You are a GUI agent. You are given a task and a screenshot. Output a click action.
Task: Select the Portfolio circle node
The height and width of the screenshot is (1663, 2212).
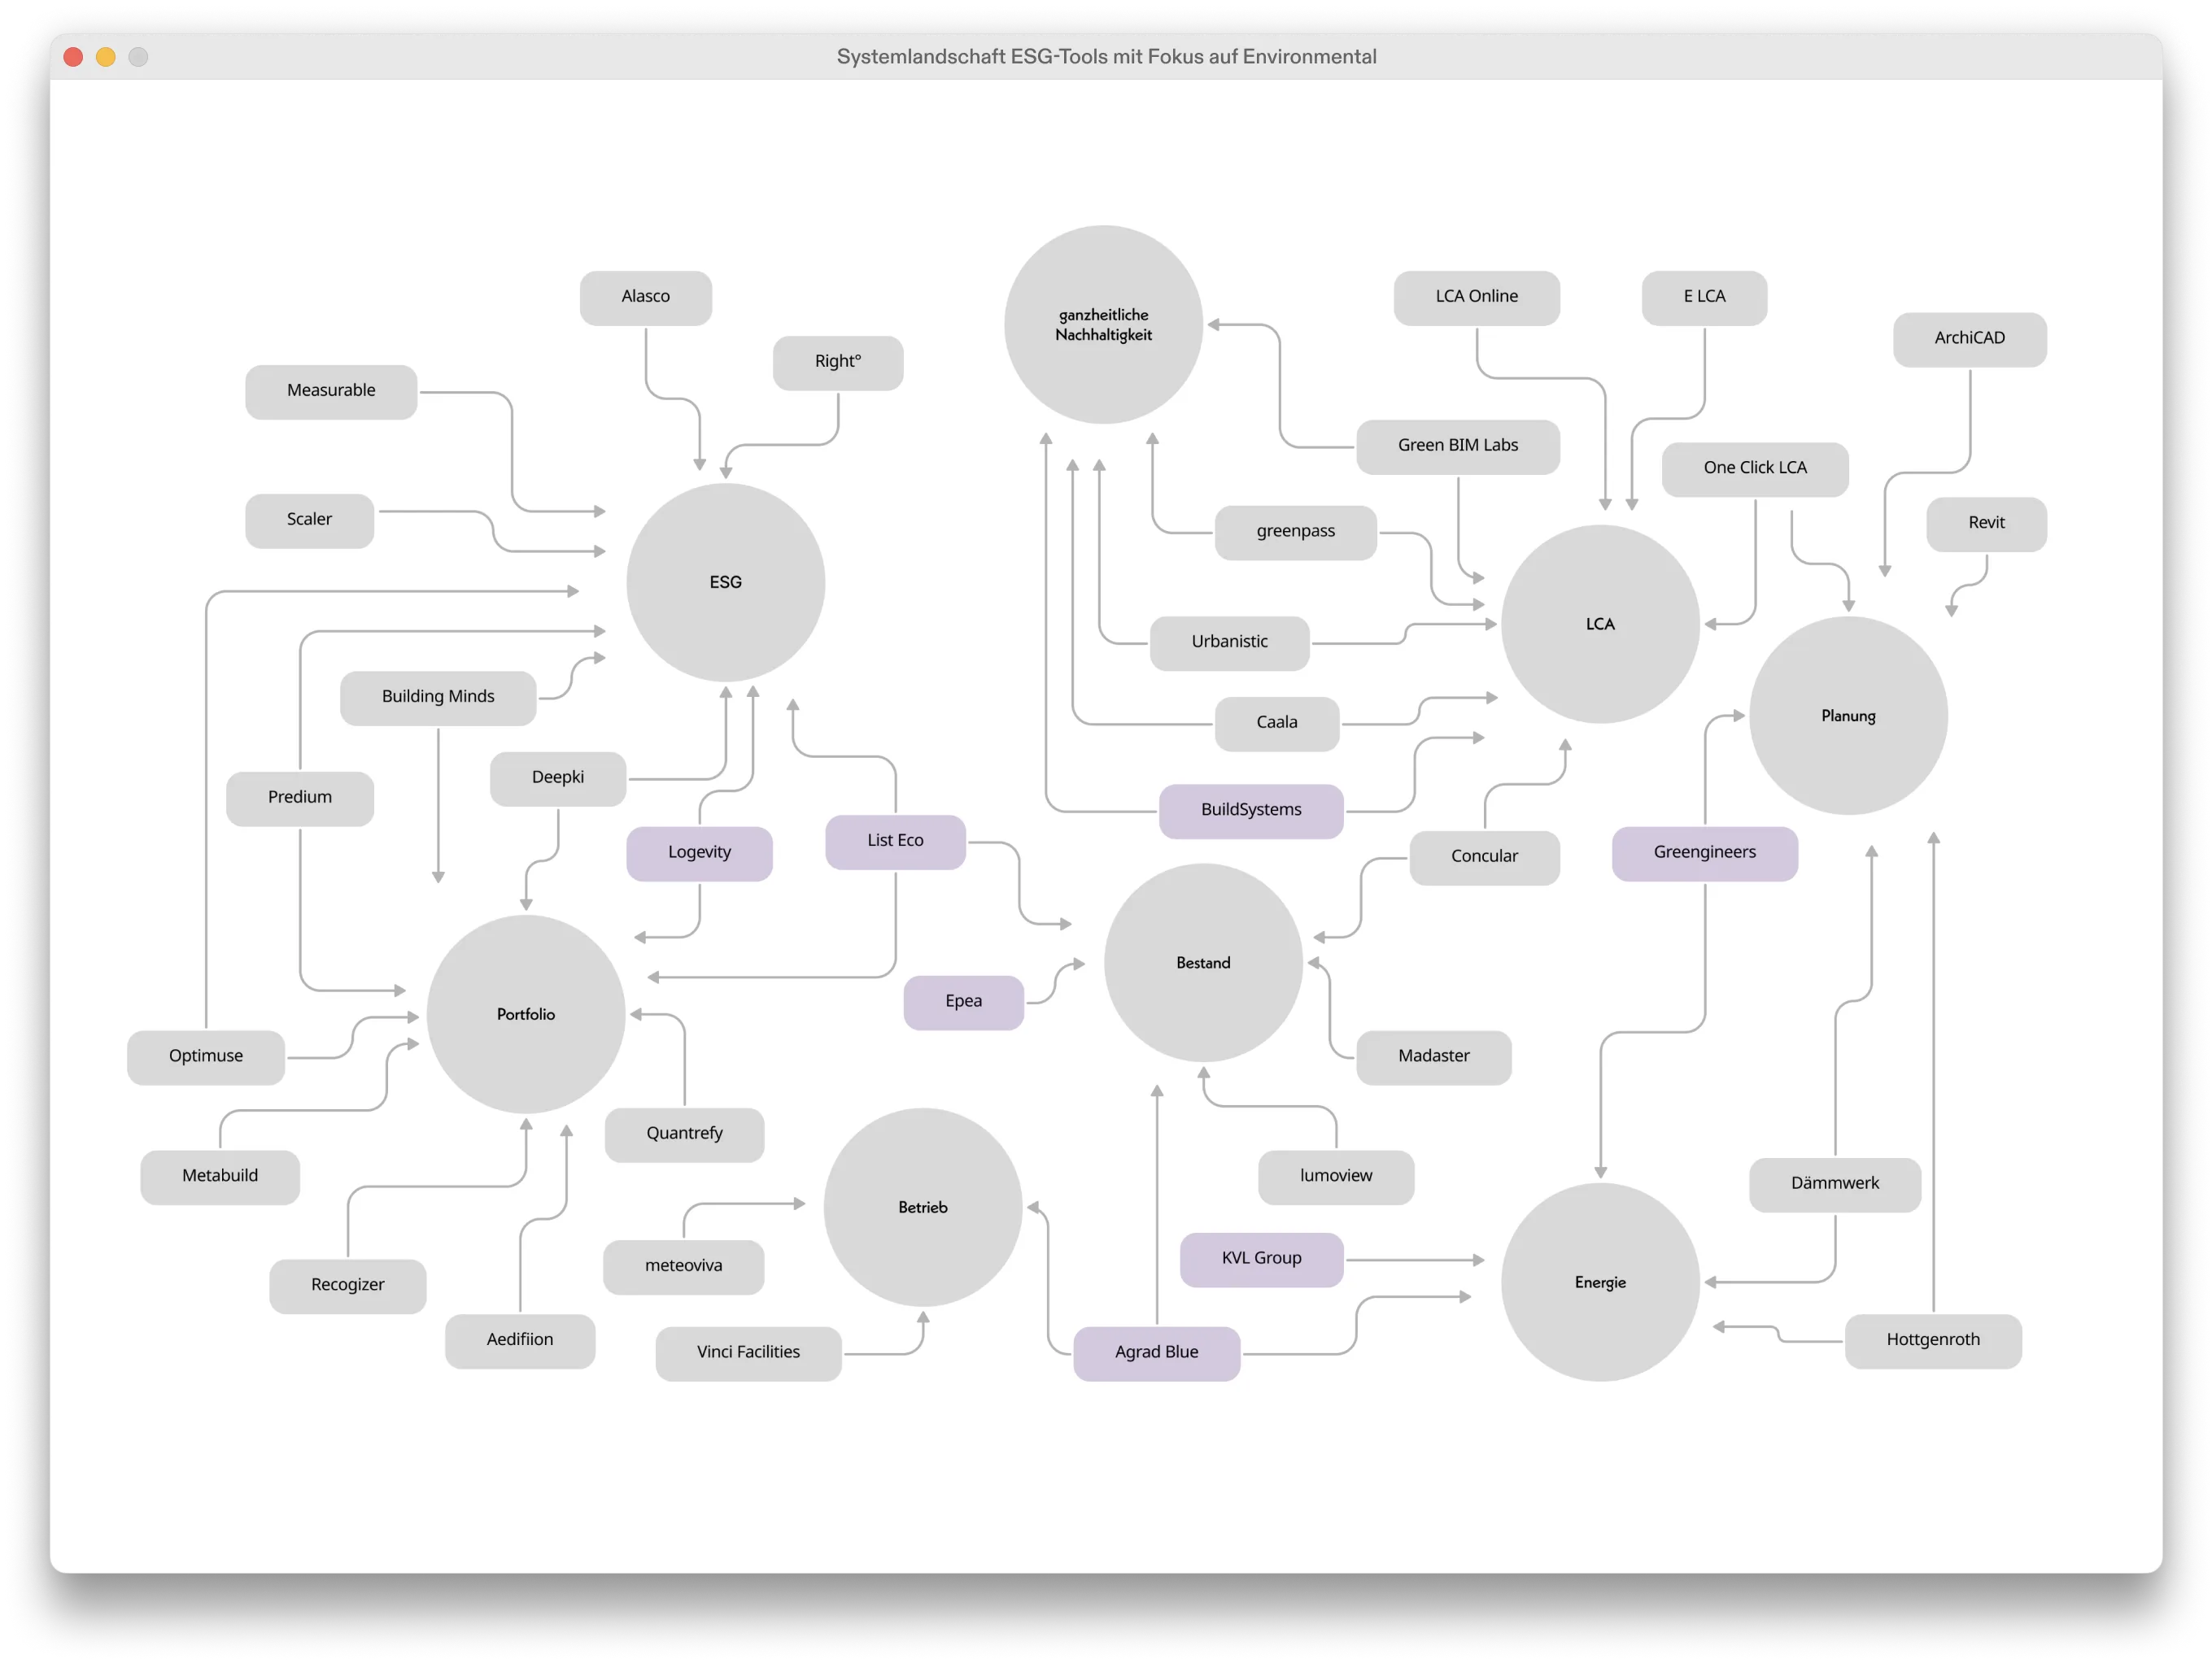(525, 1014)
